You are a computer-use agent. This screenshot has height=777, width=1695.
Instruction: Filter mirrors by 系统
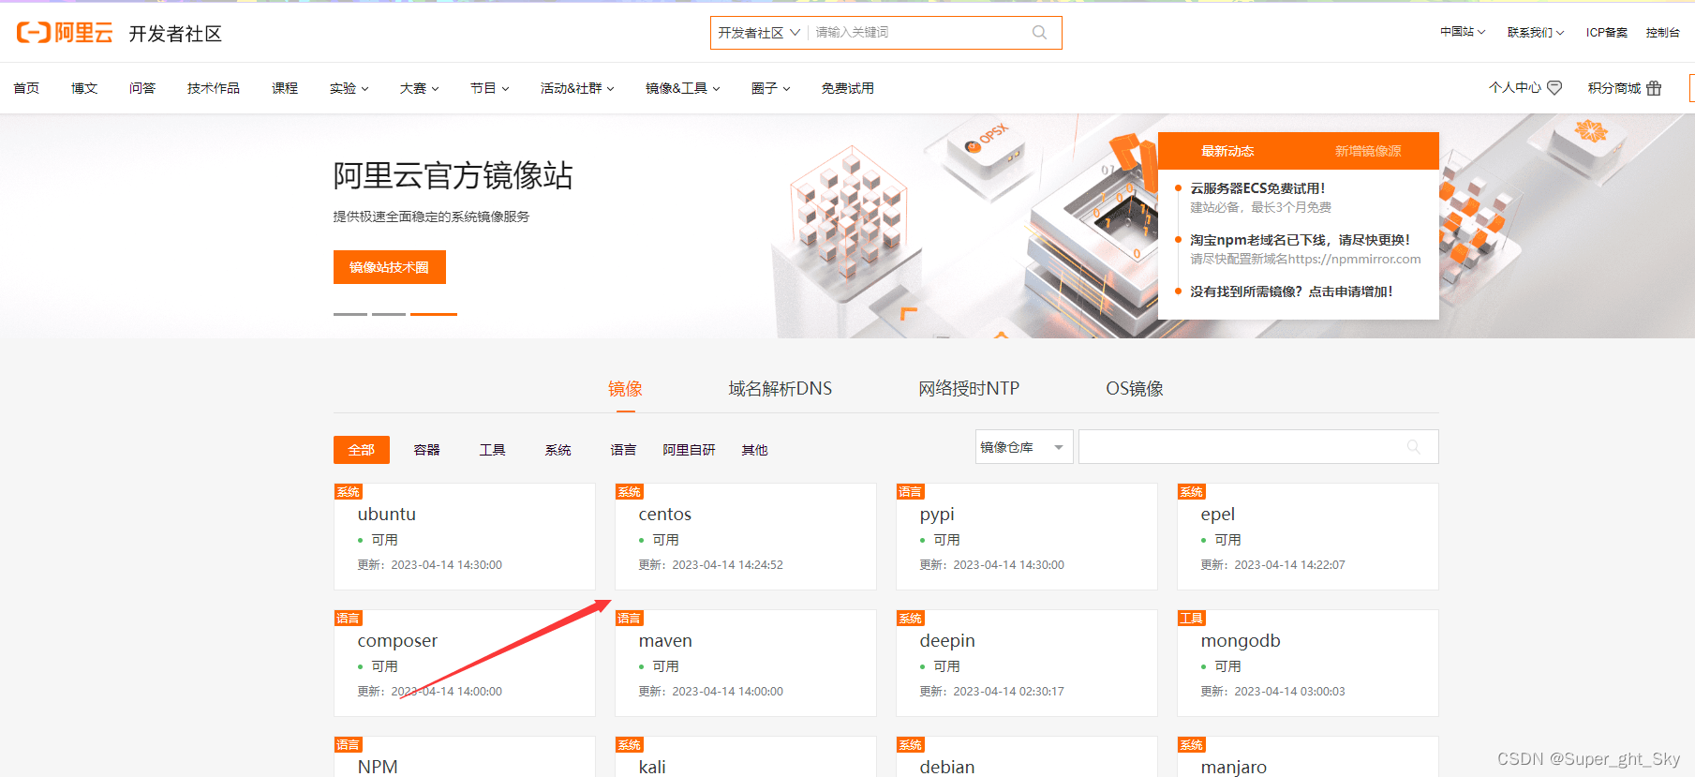pos(558,450)
